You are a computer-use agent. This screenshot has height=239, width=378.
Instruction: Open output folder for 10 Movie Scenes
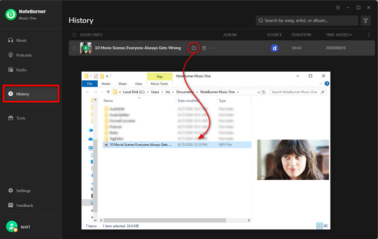[193, 48]
